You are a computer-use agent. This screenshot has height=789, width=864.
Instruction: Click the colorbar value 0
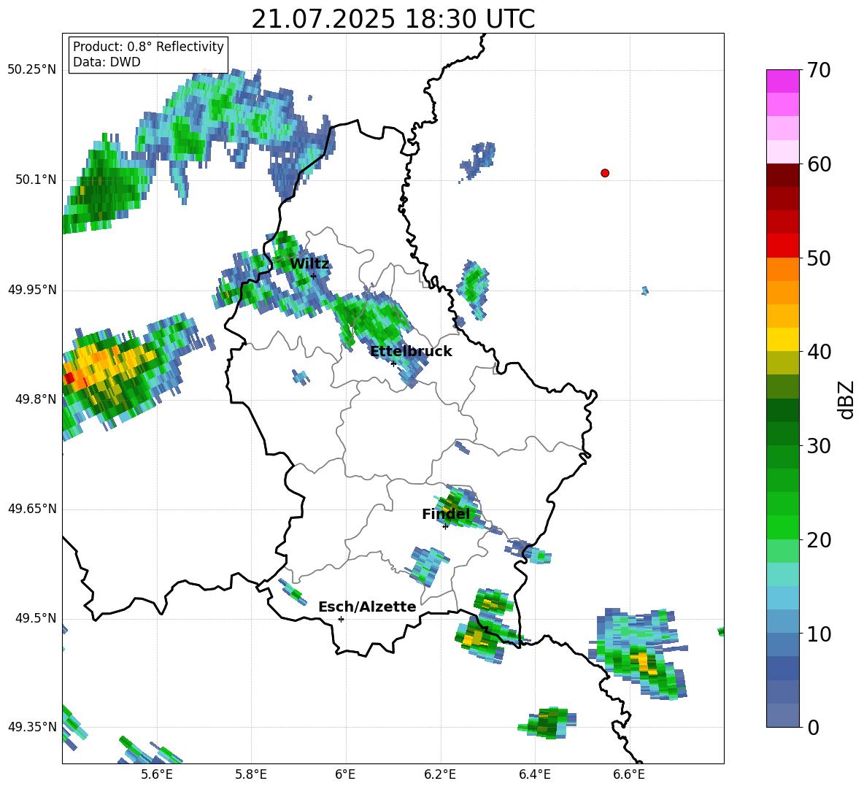tap(813, 727)
